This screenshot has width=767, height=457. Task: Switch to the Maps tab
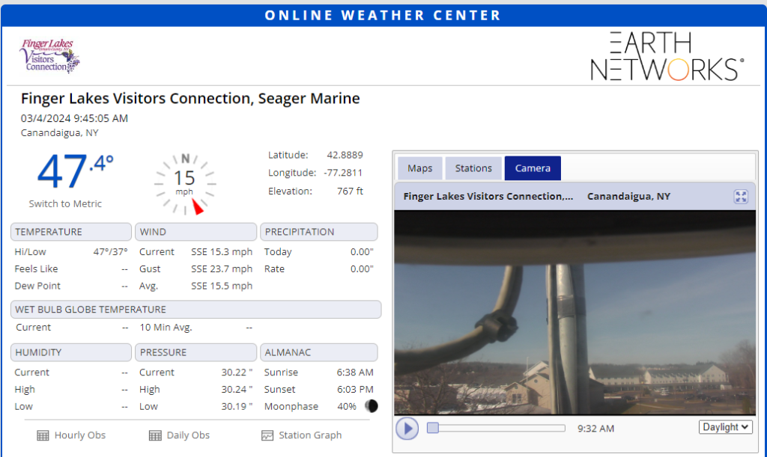coord(419,168)
